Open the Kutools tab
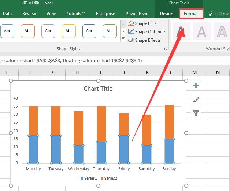The width and height of the screenshot is (230, 191). coord(76,14)
